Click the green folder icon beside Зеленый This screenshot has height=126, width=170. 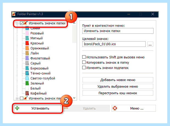click(x=27, y=83)
